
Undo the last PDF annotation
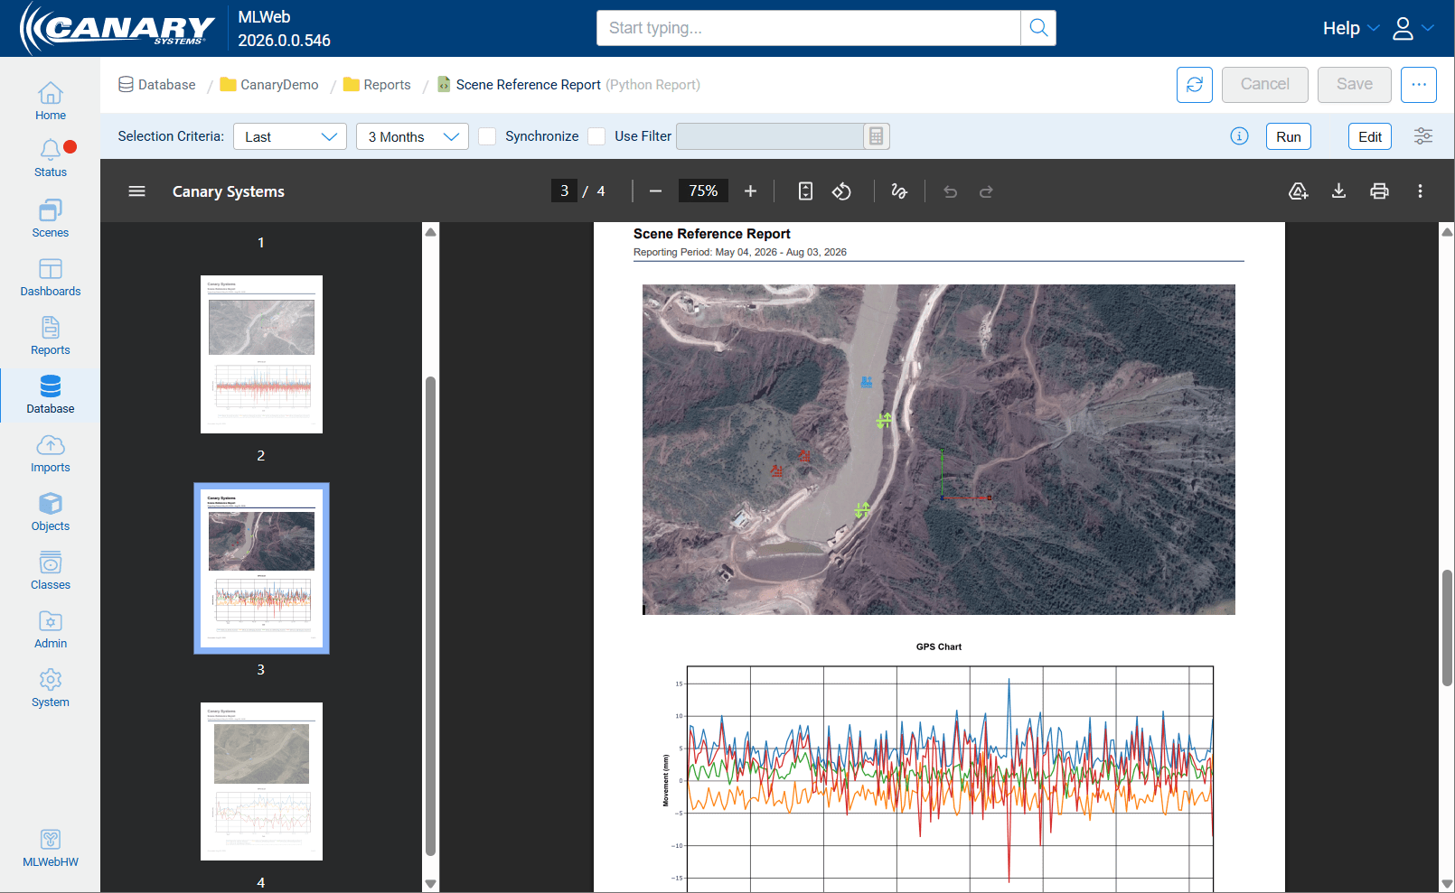tap(950, 191)
